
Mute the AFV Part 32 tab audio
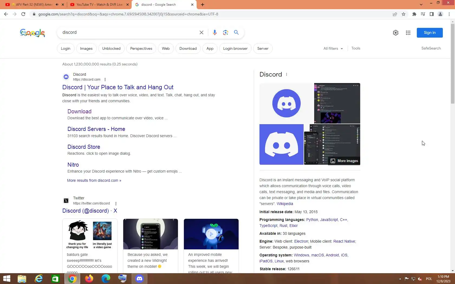(x=57, y=5)
